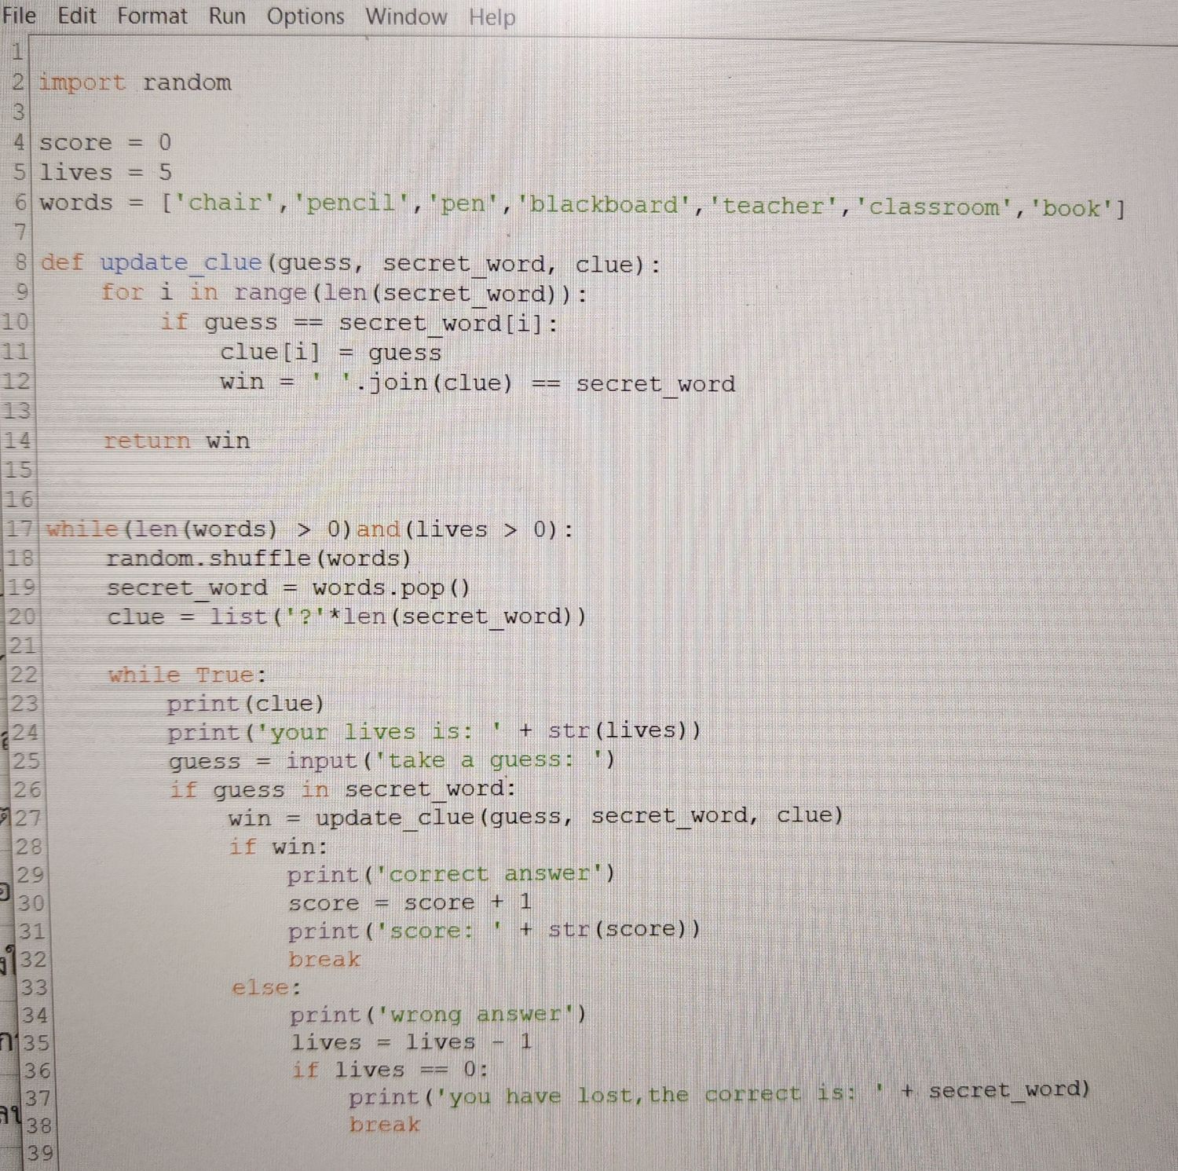
Task: Open the Edit menu
Action: tap(77, 16)
